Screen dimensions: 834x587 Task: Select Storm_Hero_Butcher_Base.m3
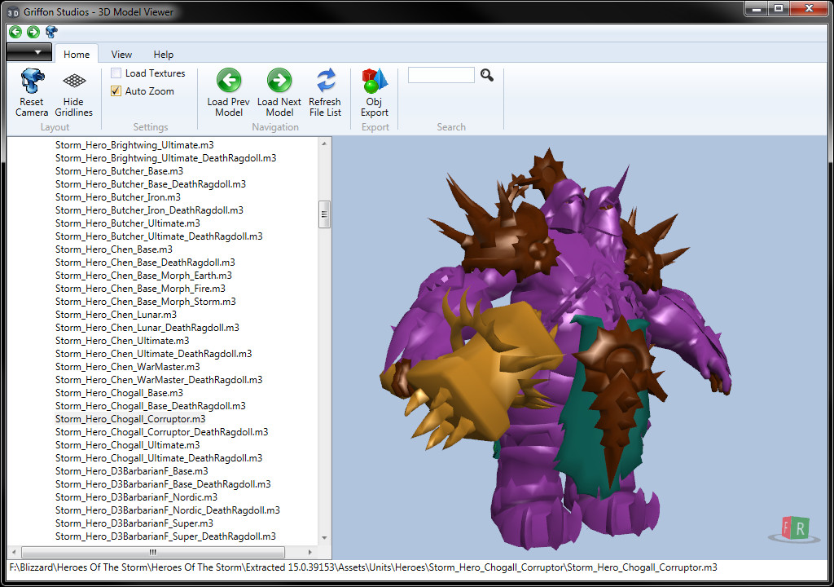click(x=119, y=171)
